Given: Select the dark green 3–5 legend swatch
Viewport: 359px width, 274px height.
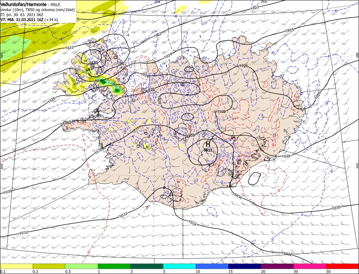Looking at the screenshot, I should (147, 266).
